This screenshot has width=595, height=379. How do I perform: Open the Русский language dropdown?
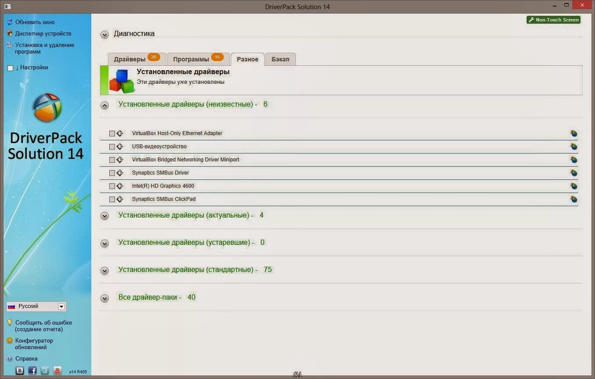coord(36,306)
